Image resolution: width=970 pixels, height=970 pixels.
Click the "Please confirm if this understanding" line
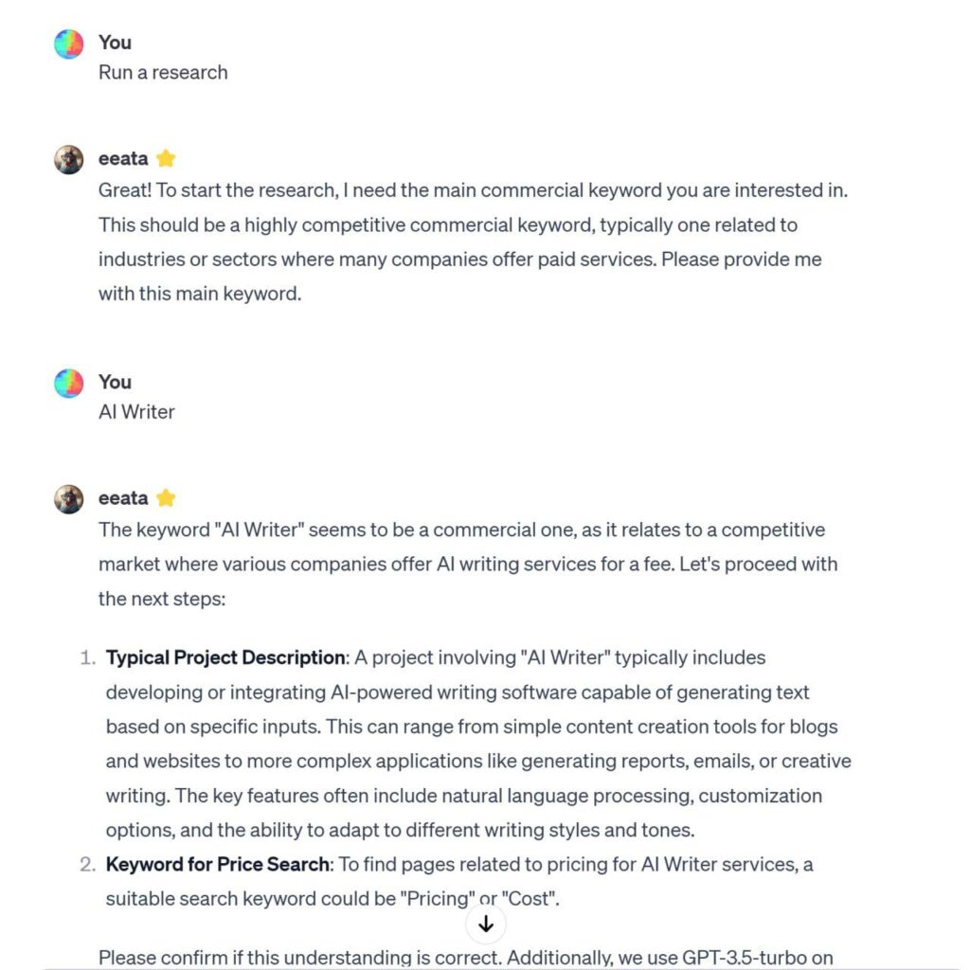(x=284, y=958)
